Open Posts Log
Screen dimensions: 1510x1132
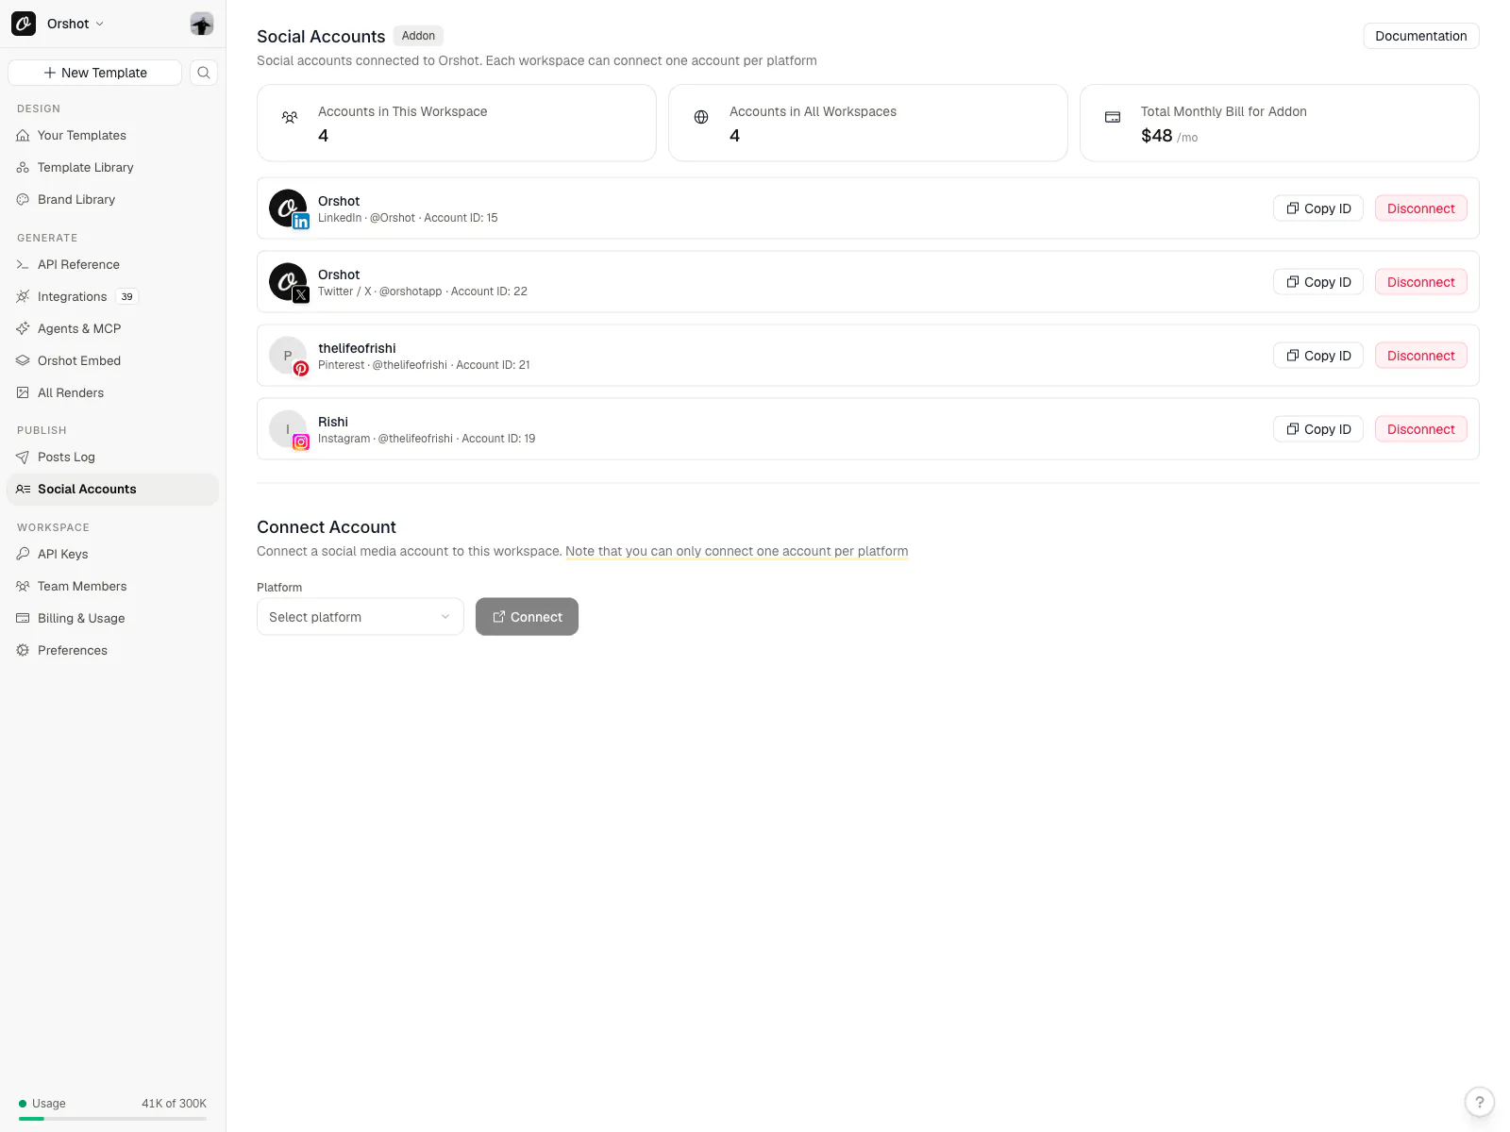[x=113, y=457]
